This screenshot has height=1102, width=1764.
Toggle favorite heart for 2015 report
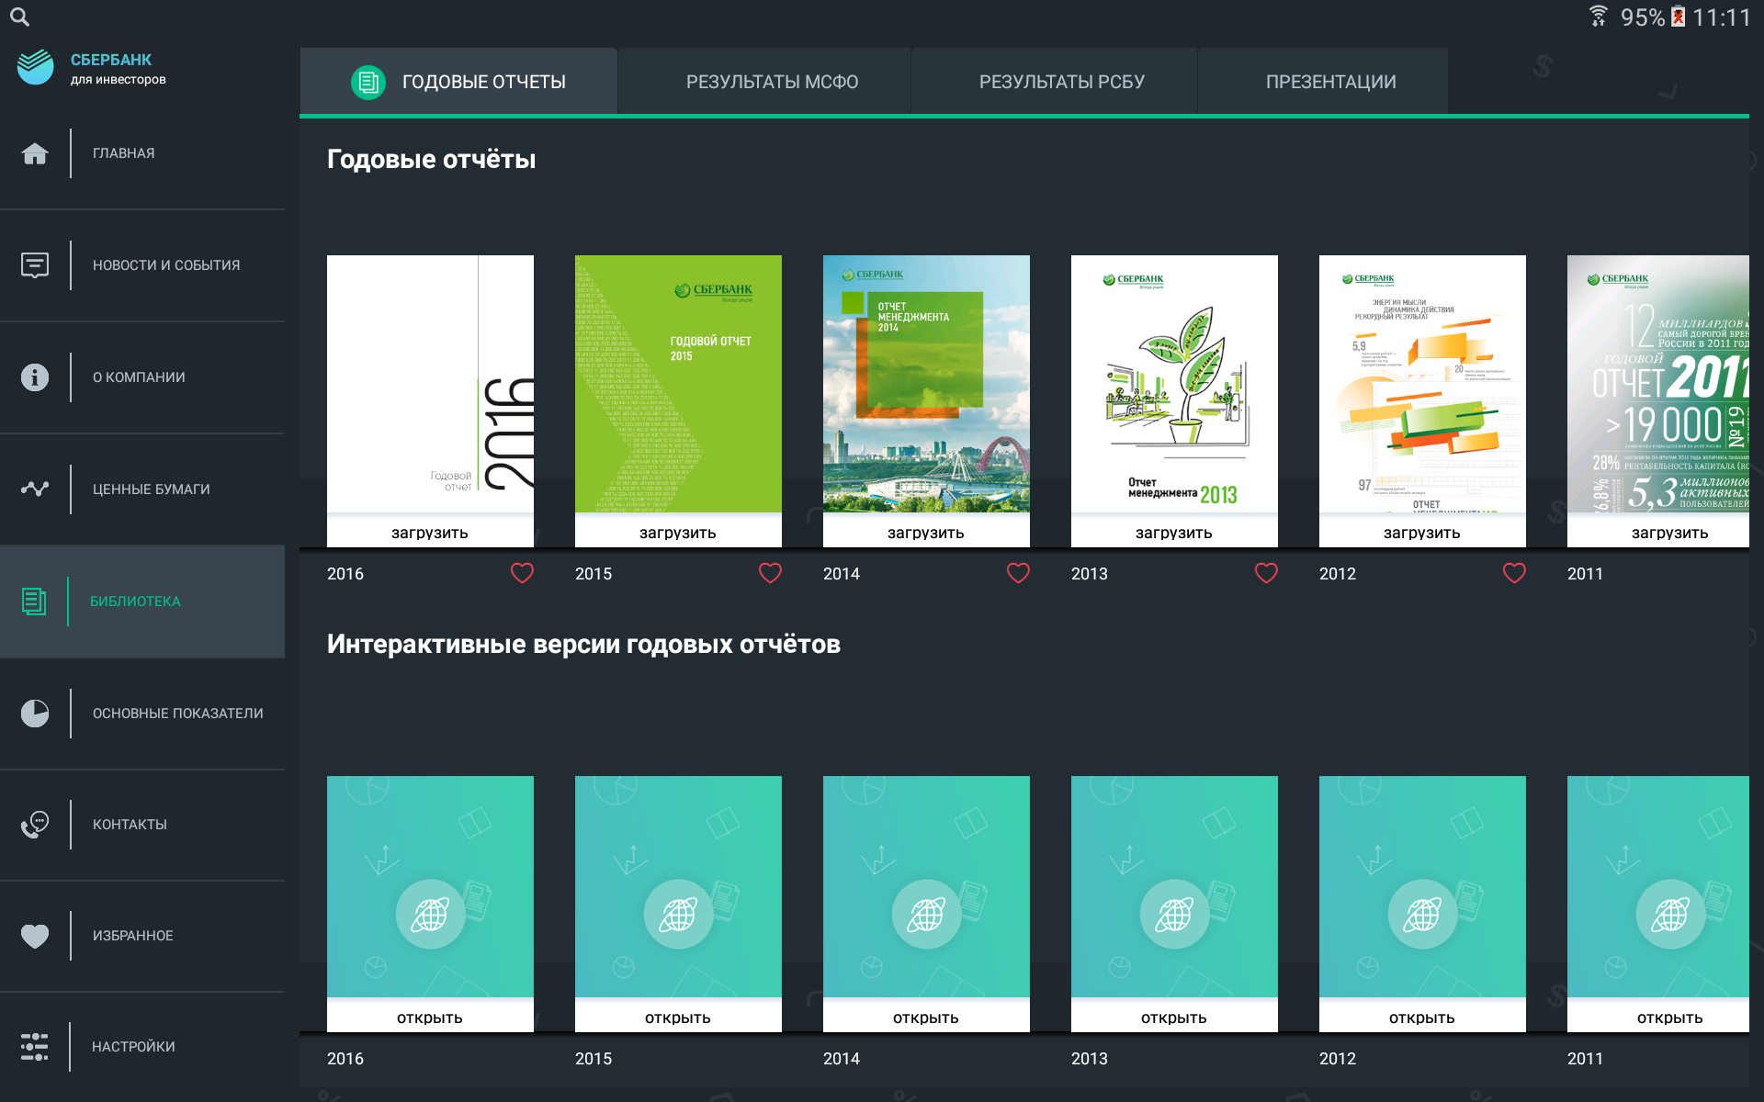pyautogui.click(x=770, y=573)
